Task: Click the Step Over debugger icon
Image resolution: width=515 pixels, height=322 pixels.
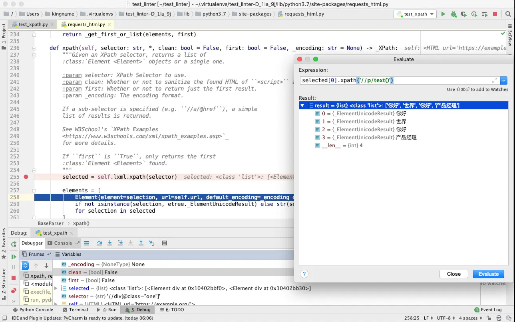Action: pos(99,243)
